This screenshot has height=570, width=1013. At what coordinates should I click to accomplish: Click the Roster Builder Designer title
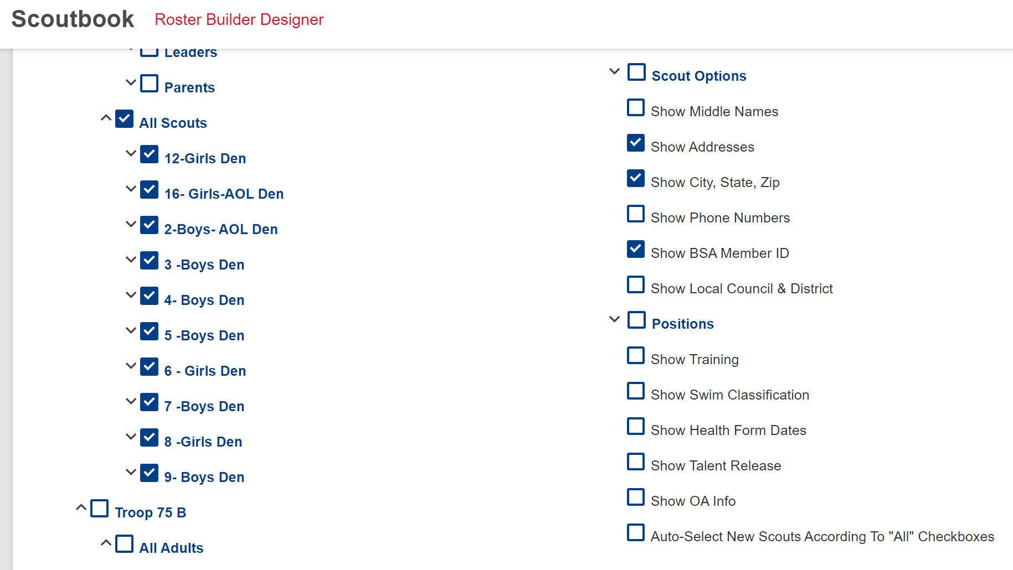pos(239,19)
